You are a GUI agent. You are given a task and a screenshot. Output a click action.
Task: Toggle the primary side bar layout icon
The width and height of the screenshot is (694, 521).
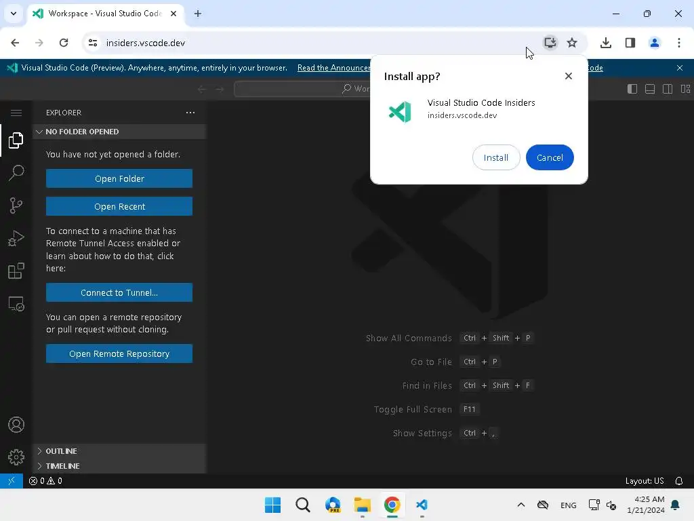click(632, 89)
